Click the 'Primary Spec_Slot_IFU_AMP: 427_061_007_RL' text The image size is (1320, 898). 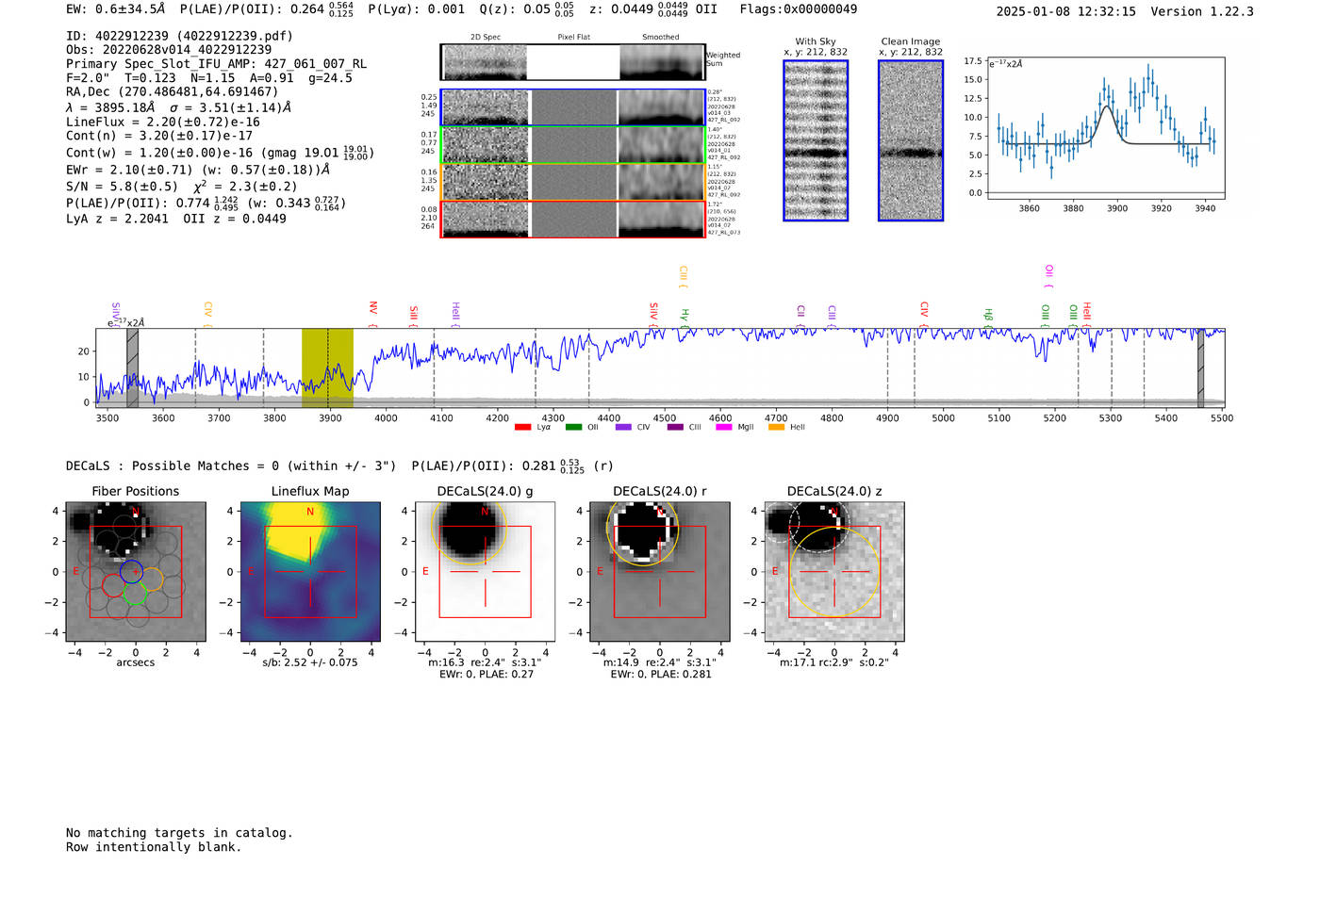pos(216,64)
